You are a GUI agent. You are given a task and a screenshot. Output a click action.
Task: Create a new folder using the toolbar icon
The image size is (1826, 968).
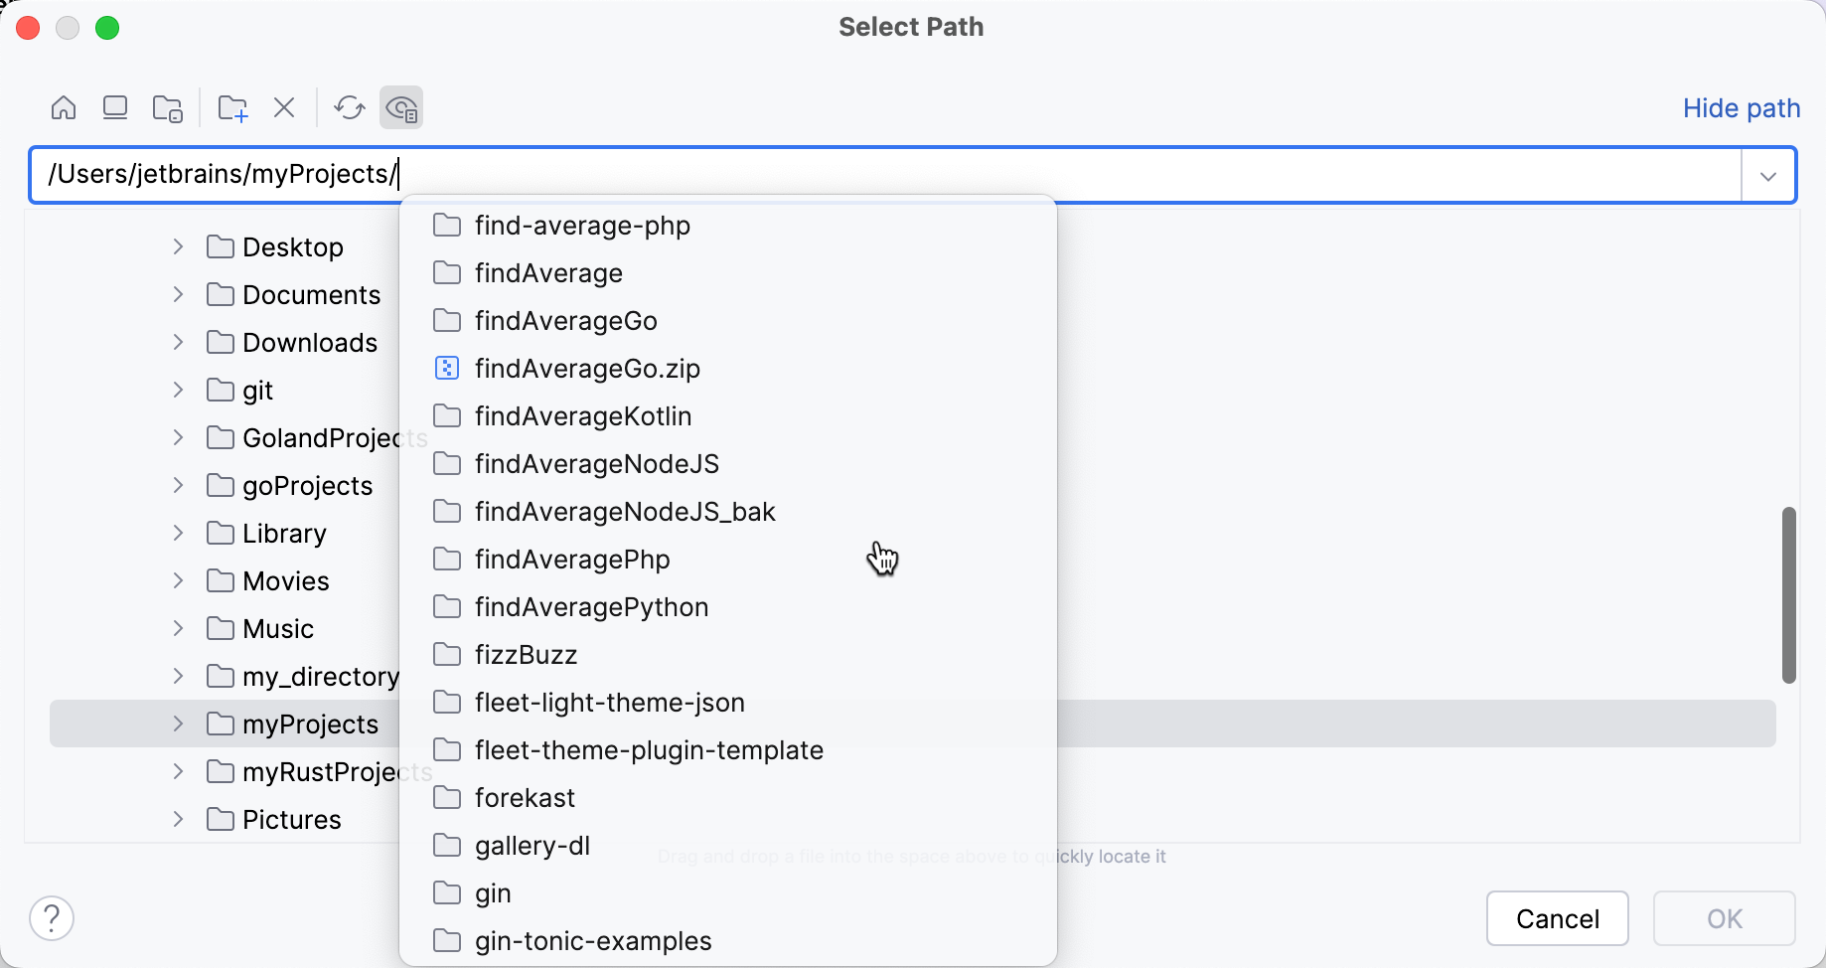click(231, 106)
